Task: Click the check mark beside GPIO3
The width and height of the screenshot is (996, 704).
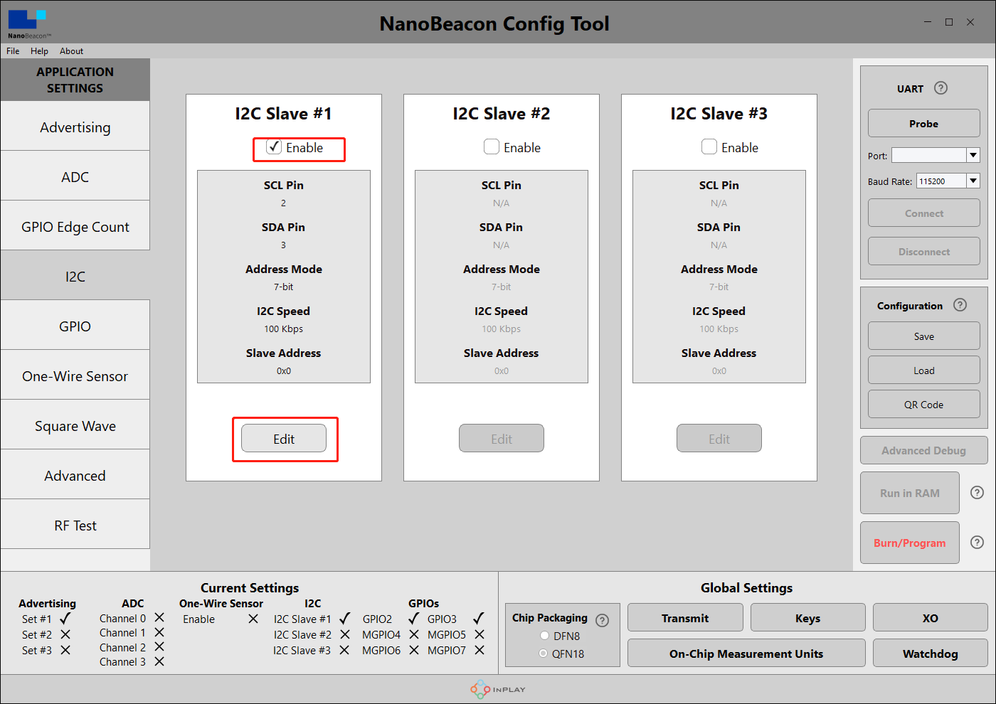Action: 479,619
